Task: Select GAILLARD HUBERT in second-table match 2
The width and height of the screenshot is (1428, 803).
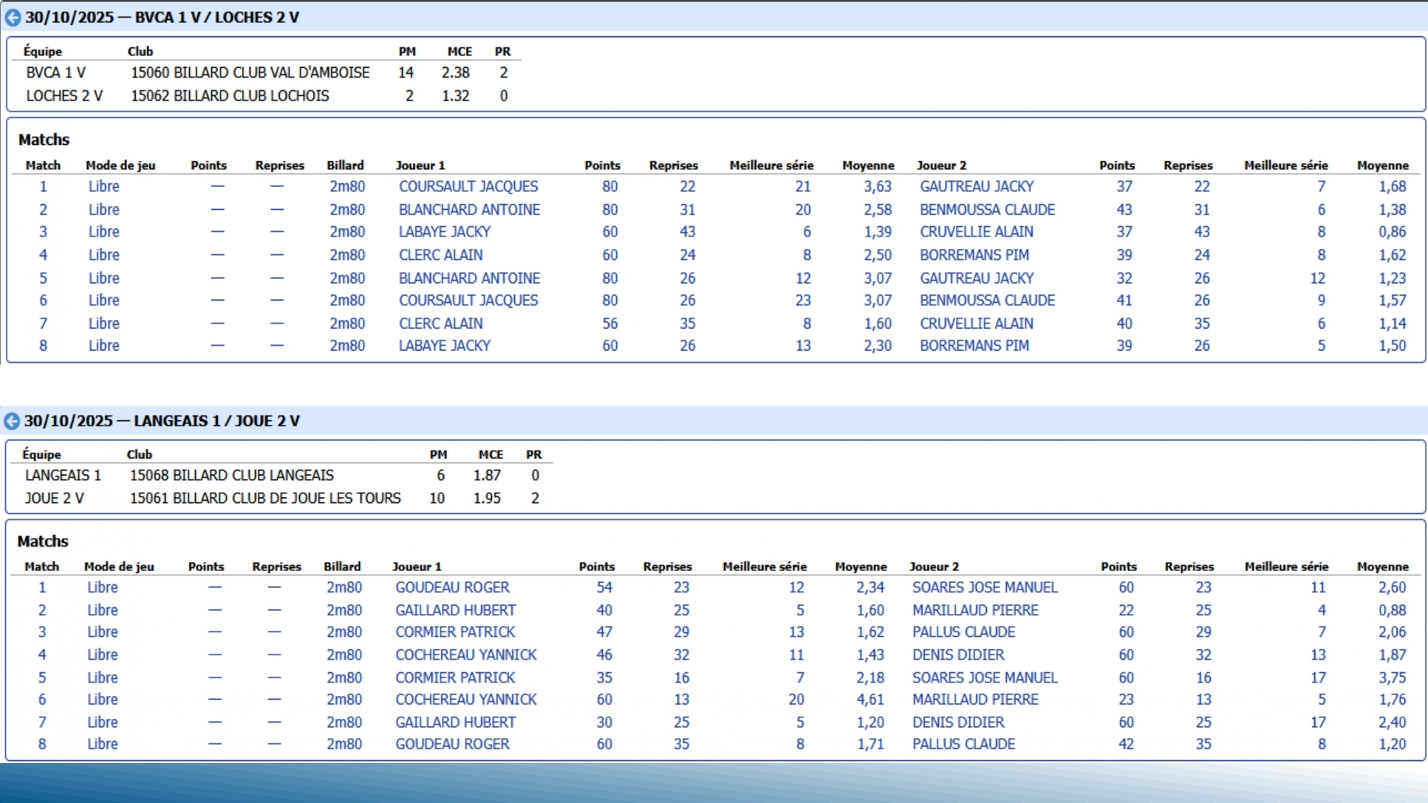Action: point(455,610)
